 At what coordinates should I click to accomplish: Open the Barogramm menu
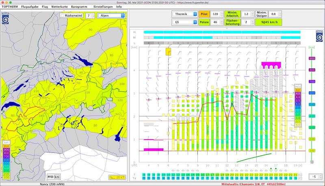pos(79,6)
